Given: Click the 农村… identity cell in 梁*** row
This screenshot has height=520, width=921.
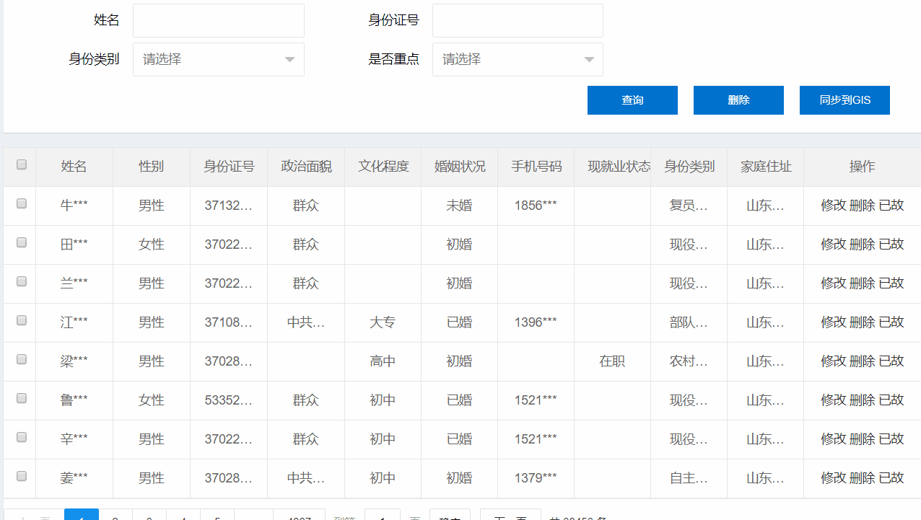Looking at the screenshot, I should [689, 361].
